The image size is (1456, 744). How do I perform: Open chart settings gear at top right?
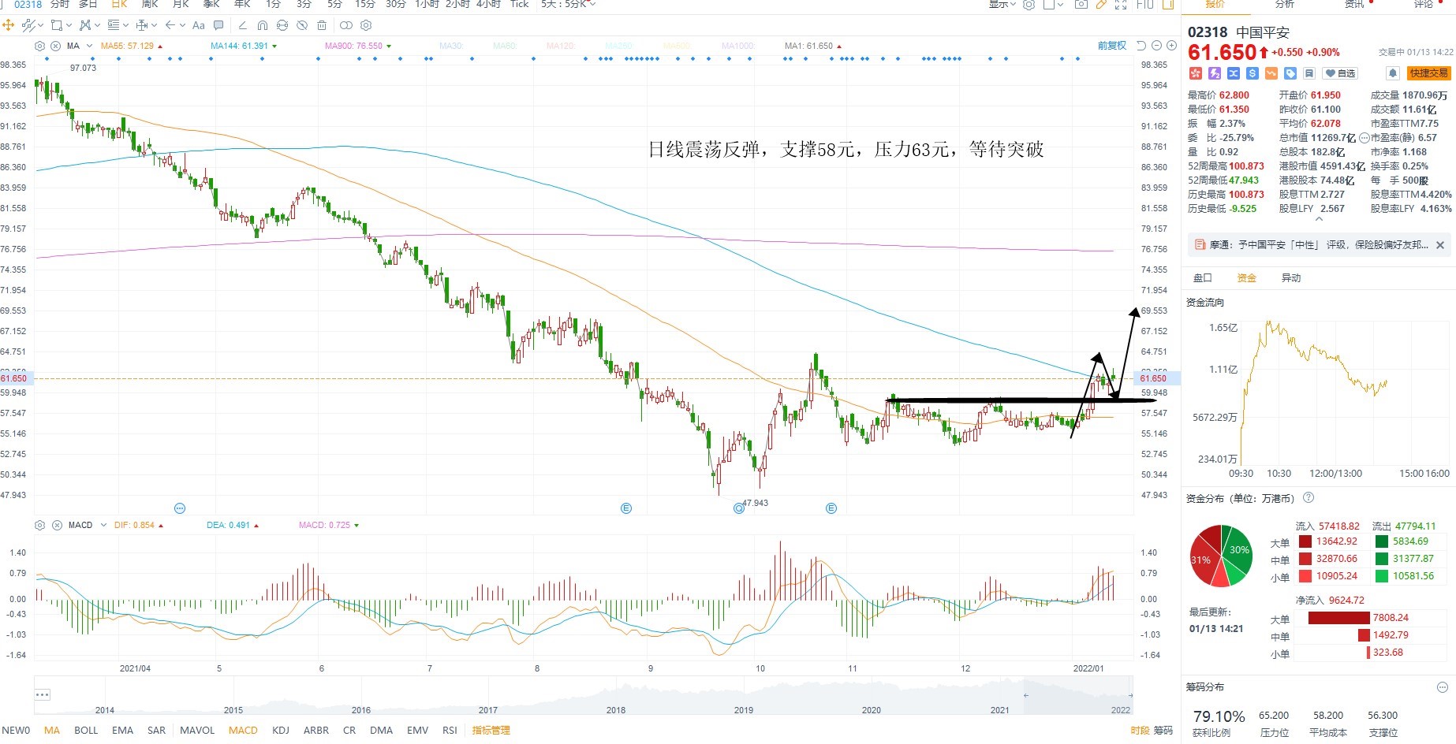click(x=1029, y=5)
